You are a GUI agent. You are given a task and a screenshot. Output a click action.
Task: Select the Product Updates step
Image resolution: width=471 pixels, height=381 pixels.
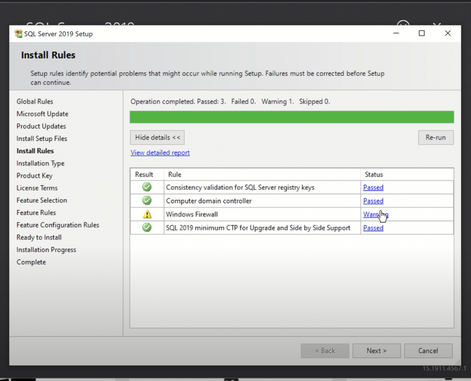click(x=41, y=126)
